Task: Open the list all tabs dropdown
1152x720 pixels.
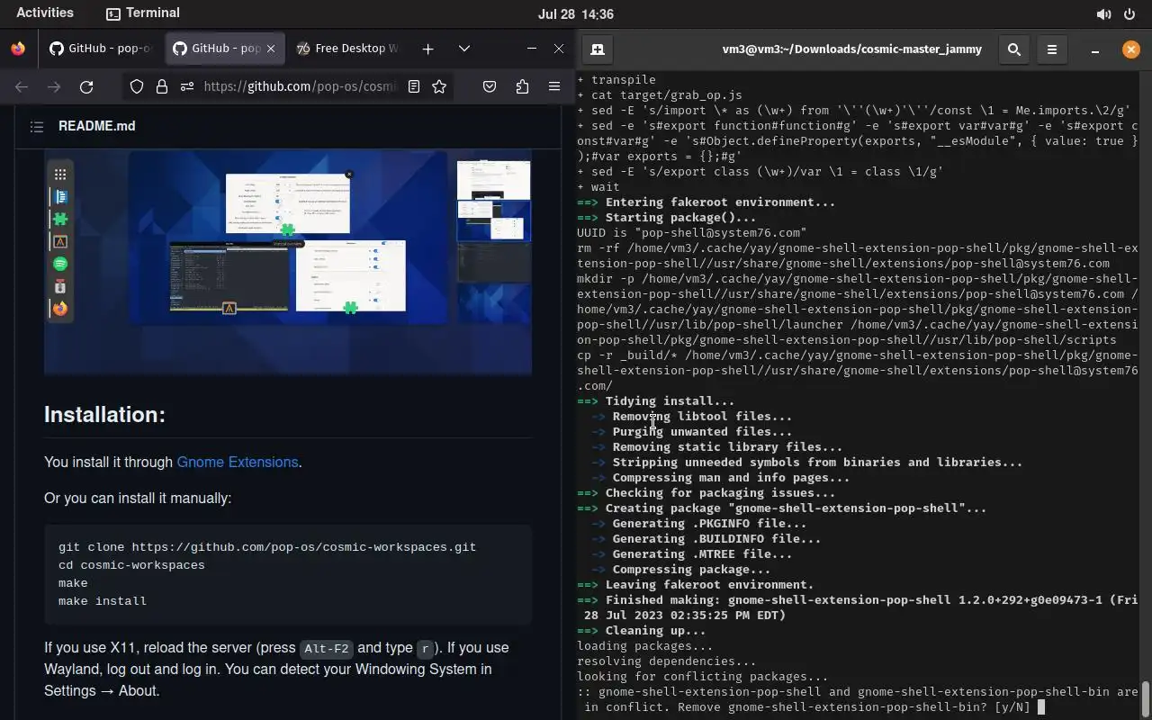Action: 464,49
